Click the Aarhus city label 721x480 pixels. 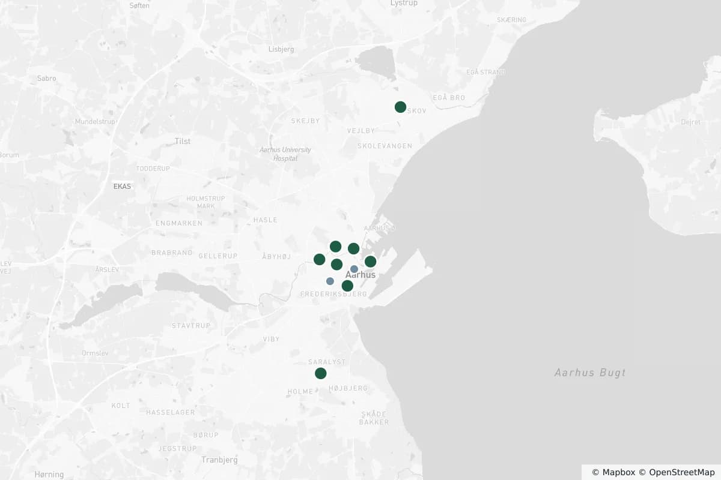coord(360,275)
